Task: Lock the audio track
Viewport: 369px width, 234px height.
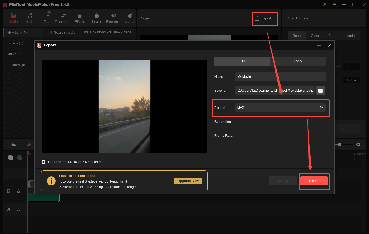Action: pyautogui.click(x=18, y=210)
